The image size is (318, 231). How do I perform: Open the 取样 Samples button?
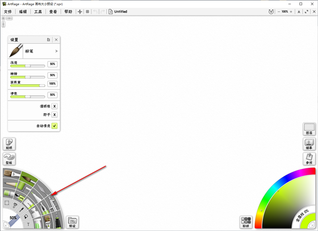point(246,222)
